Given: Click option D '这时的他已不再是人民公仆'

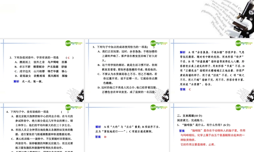Looking at the screenshot, I should click(x=127, y=90).
